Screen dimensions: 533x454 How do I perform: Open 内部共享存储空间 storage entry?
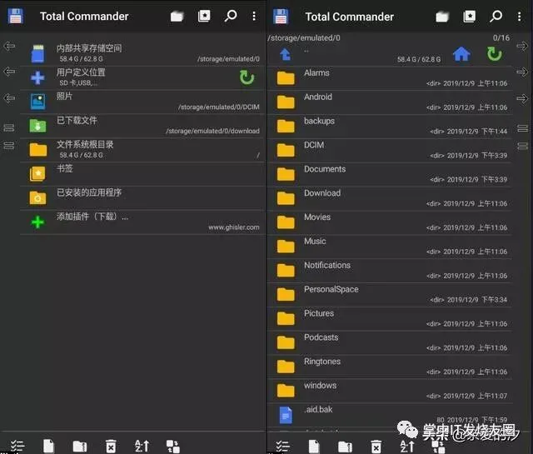142,53
